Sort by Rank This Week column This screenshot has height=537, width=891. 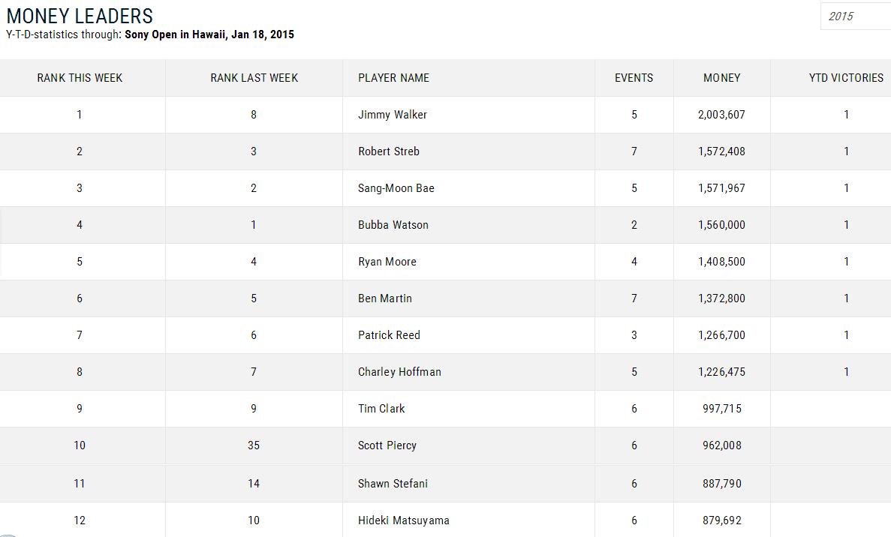tap(80, 78)
